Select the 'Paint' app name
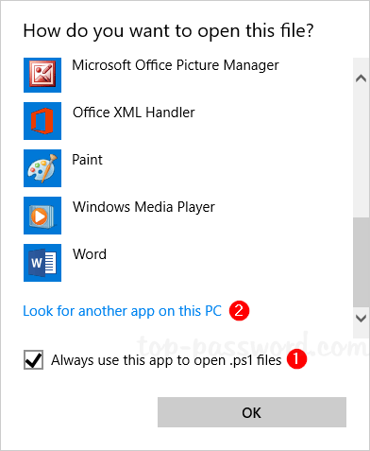This screenshot has height=451, width=370. pos(87,160)
